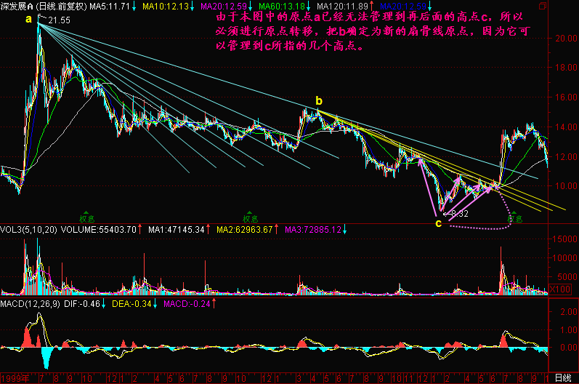Click the MA5:11.71 indicator label
Image resolution: width=579 pixels, height=384 pixels.
tap(110, 7)
